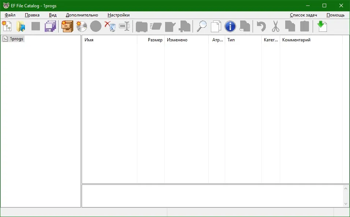This screenshot has height=217, width=350.
Task: Open search with the magnifying glass icon
Action: coord(202,26)
